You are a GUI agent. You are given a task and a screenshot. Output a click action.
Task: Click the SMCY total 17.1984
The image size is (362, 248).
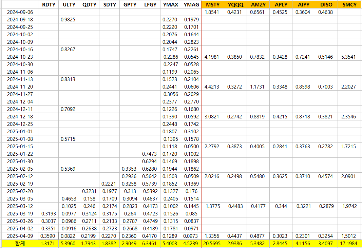(x=349, y=243)
